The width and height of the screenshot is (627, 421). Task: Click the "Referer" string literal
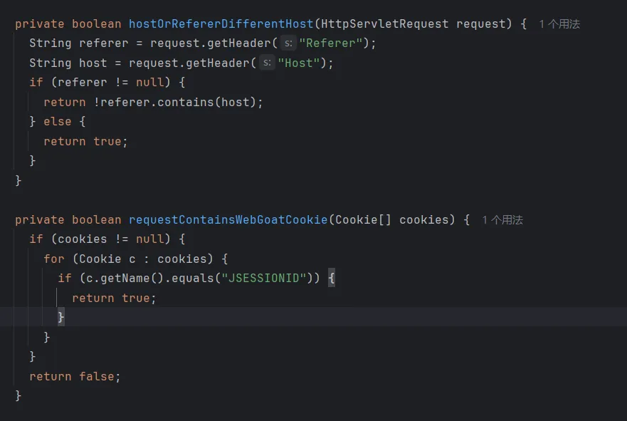331,43
